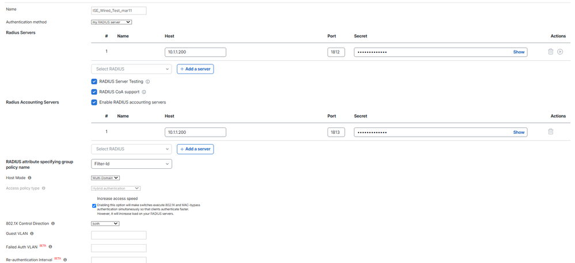Click Add a server under Accounting Servers
The height and width of the screenshot is (263, 575).
point(195,149)
